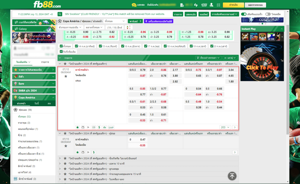300x184 pixels.
Task: Select เอาท์ไรท์ (4) in the sidebar
Action: coord(25,172)
